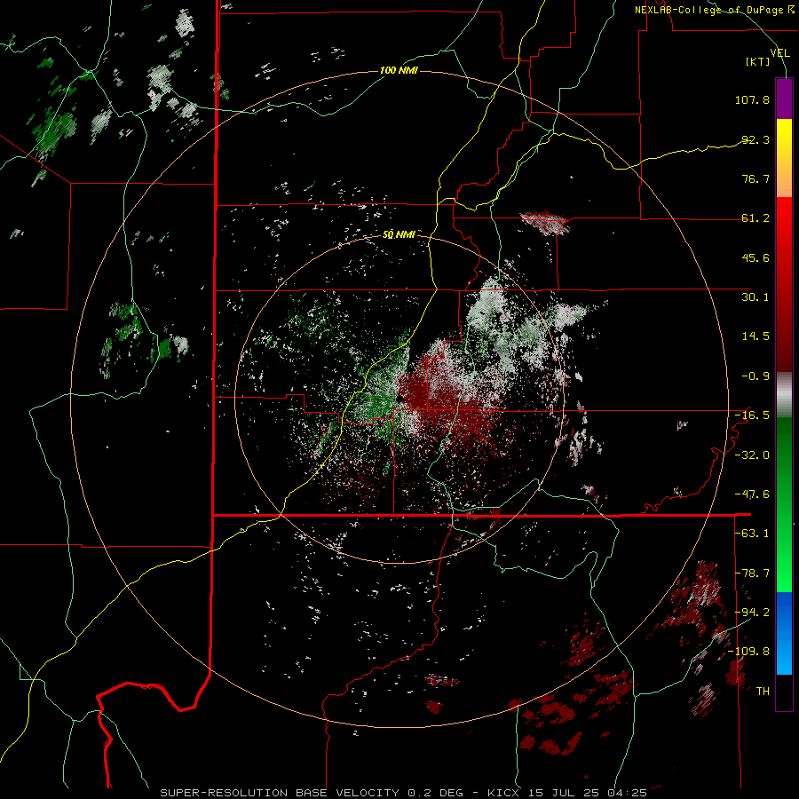Click the 30.1 velocity scale value
Screen dimensions: 799x799
755,297
